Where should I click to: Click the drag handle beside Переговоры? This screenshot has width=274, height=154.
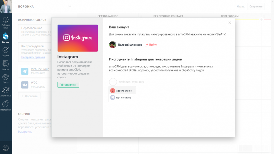point(264,16)
